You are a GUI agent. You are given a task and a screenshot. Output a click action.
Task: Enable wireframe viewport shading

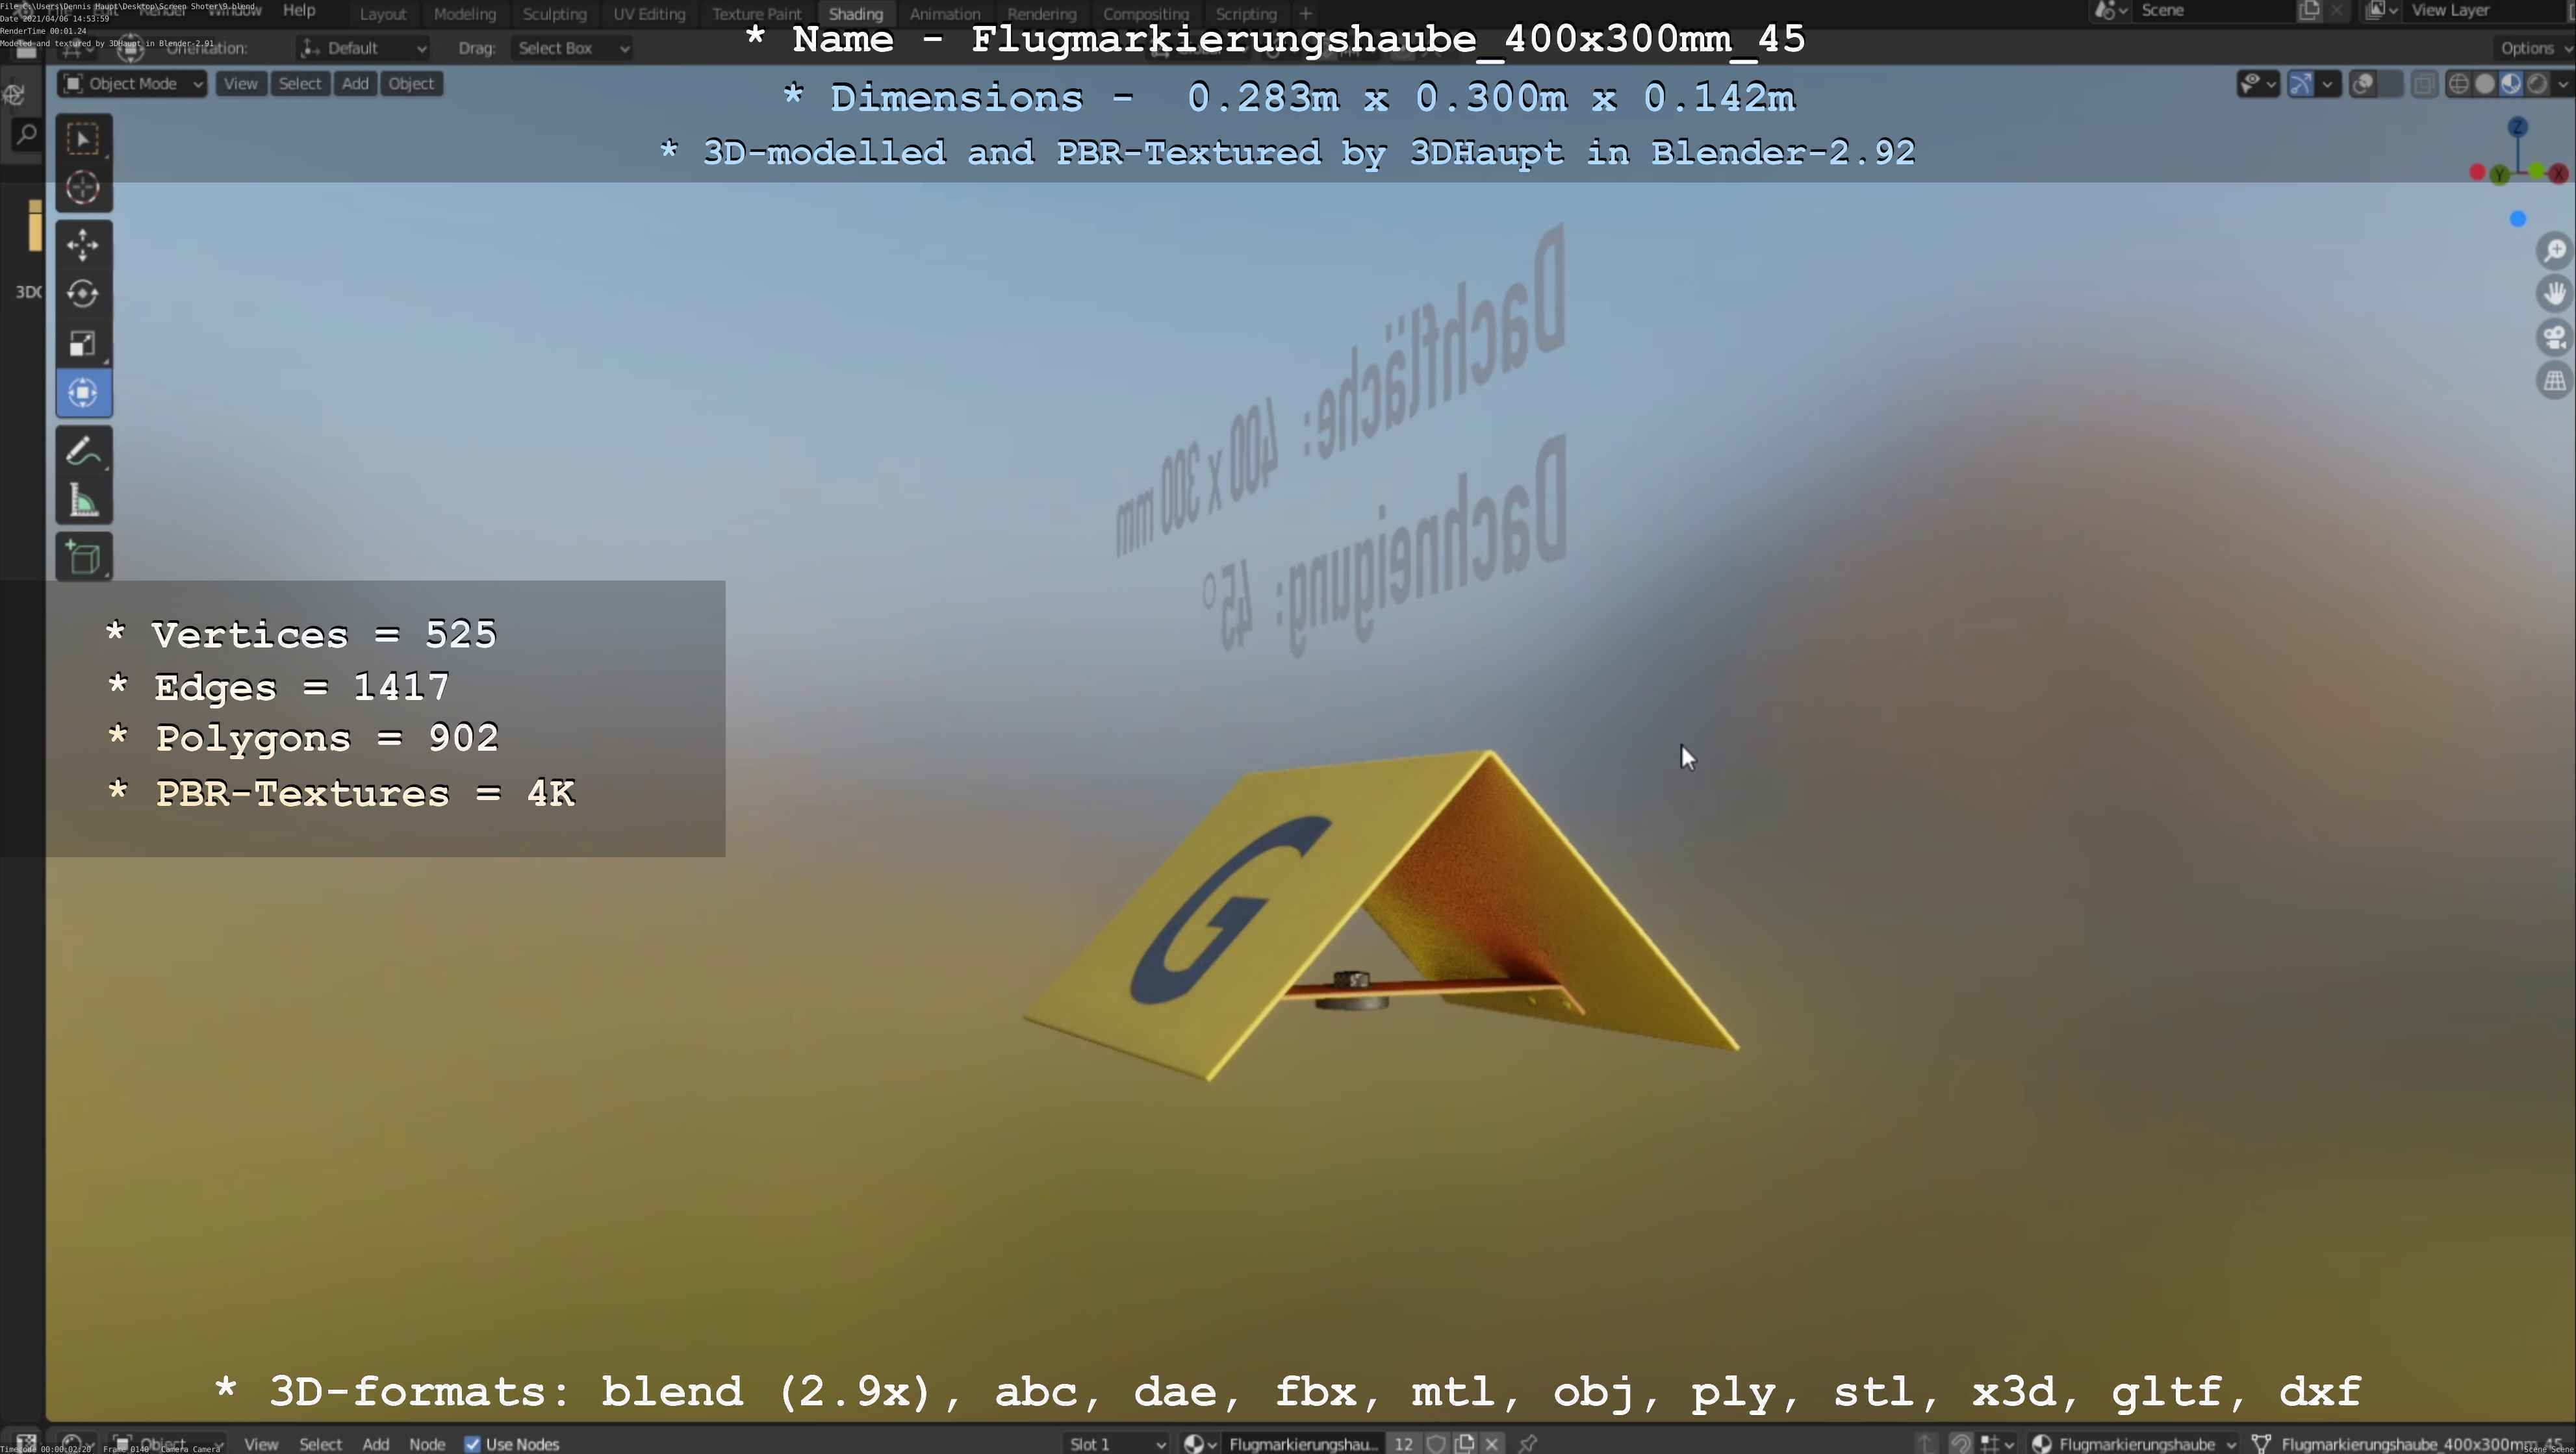click(x=2458, y=84)
